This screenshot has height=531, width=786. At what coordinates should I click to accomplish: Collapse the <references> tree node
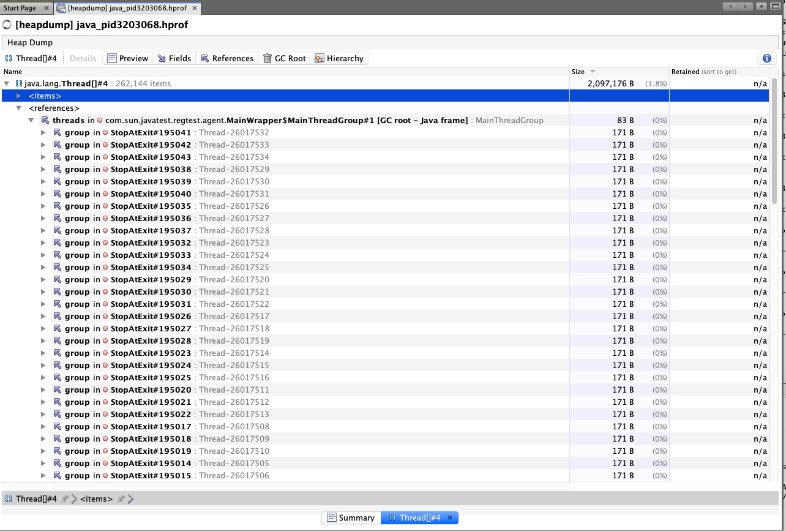pos(19,108)
